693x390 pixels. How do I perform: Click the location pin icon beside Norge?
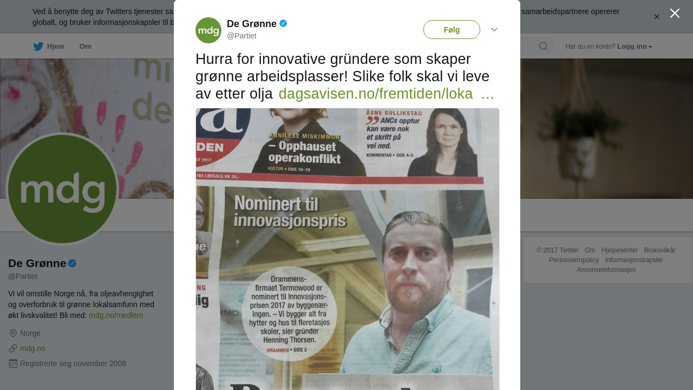click(x=13, y=333)
